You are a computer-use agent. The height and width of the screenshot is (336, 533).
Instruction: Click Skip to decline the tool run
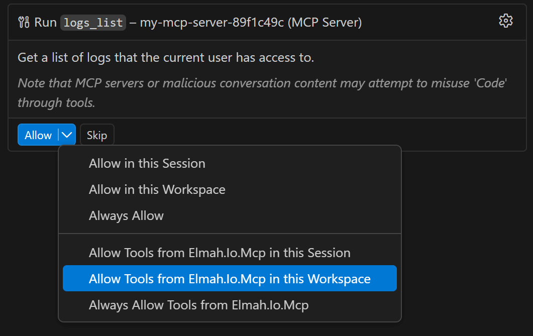click(97, 134)
